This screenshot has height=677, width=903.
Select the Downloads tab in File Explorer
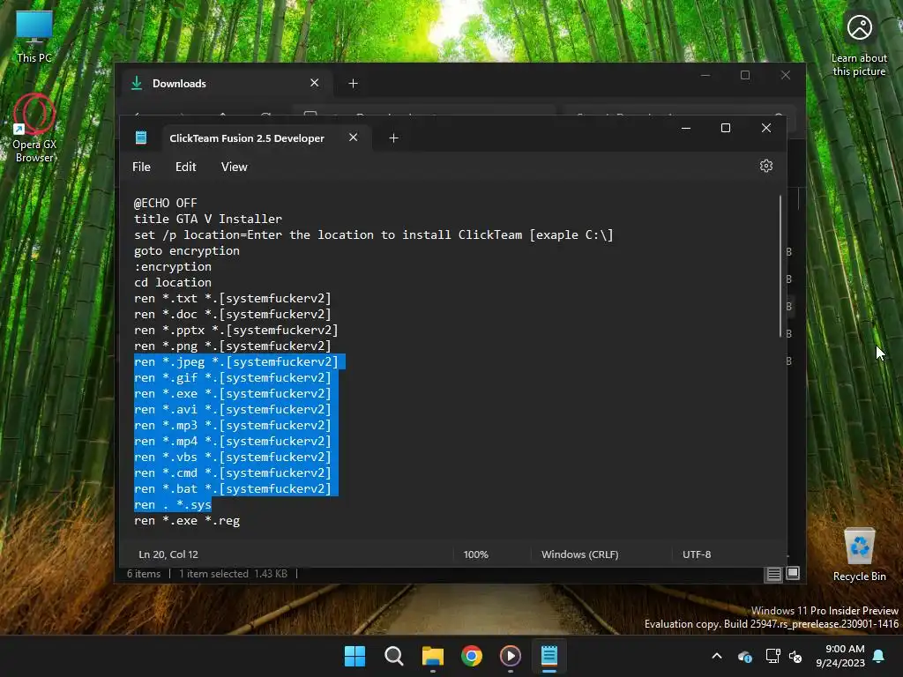tap(179, 84)
